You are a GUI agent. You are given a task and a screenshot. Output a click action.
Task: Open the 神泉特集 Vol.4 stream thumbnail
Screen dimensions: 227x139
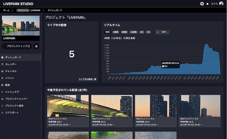156,106
